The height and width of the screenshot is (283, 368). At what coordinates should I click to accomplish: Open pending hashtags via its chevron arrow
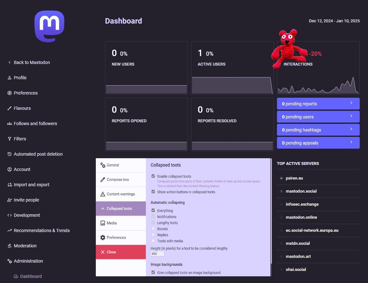(x=351, y=129)
